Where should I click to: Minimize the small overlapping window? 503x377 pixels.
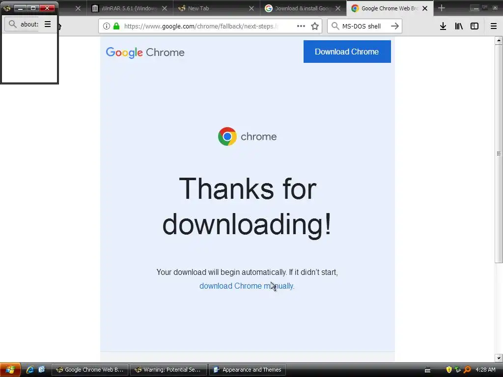pos(20,8)
